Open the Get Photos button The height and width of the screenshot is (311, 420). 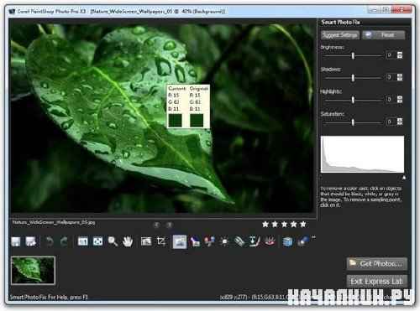point(376,264)
